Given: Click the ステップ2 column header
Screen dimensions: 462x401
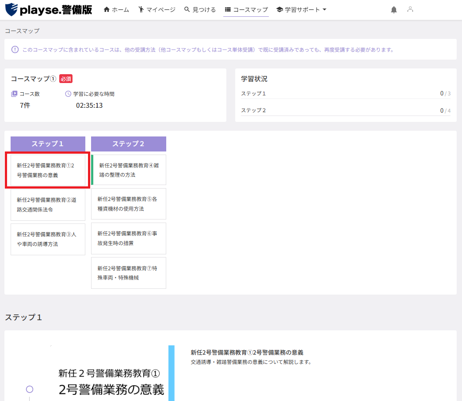Looking at the screenshot, I should (x=129, y=144).
